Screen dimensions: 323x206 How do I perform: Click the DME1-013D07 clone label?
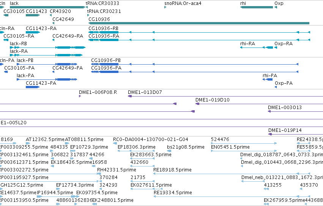point(145,92)
